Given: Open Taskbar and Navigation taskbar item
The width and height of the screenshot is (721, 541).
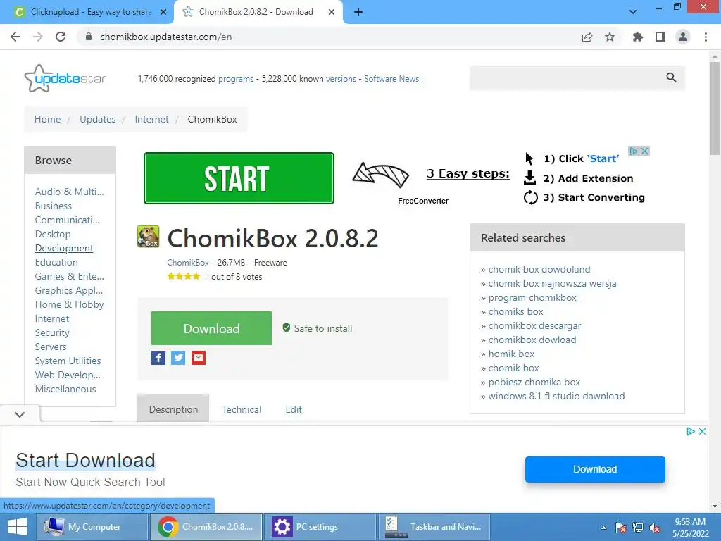Looking at the screenshot, I should 434,527.
